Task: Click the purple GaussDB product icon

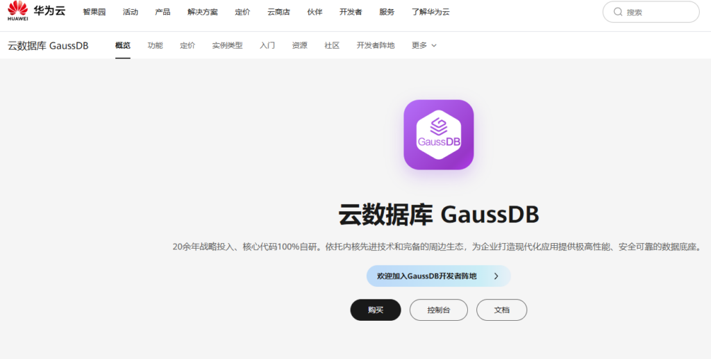Action: 439,135
